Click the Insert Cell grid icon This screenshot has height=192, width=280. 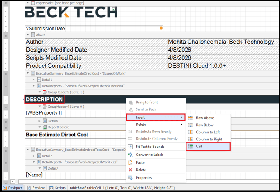point(191,146)
